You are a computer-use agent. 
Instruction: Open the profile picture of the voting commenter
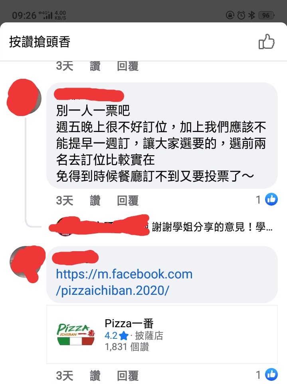pos(24,97)
